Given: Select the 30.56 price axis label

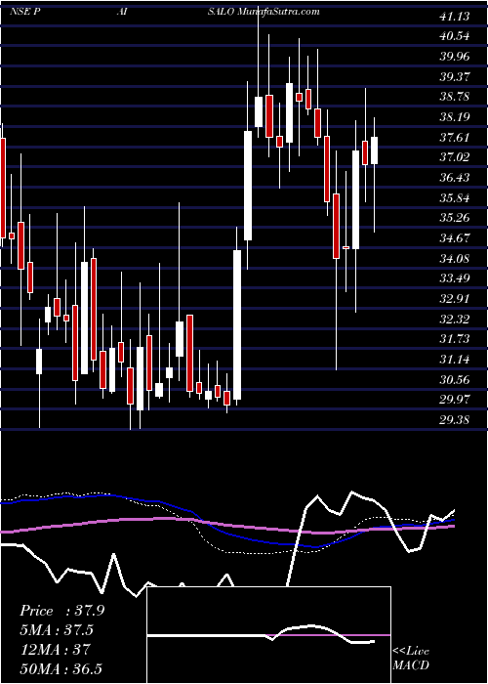Looking at the screenshot, I should point(455,380).
